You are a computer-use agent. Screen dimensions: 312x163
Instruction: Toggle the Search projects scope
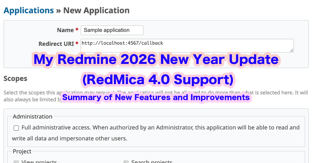point(126,161)
